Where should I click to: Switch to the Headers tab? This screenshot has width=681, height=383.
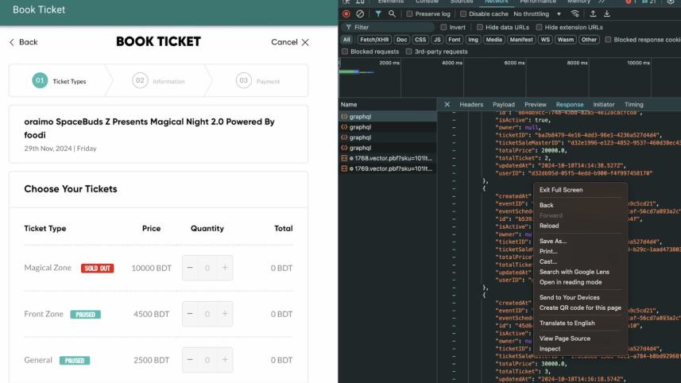click(471, 105)
